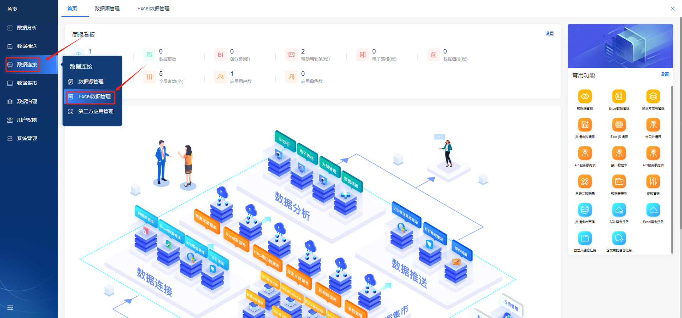Click the blue banner image above 常用功能
The height and width of the screenshot is (318, 682).
[x=621, y=46]
